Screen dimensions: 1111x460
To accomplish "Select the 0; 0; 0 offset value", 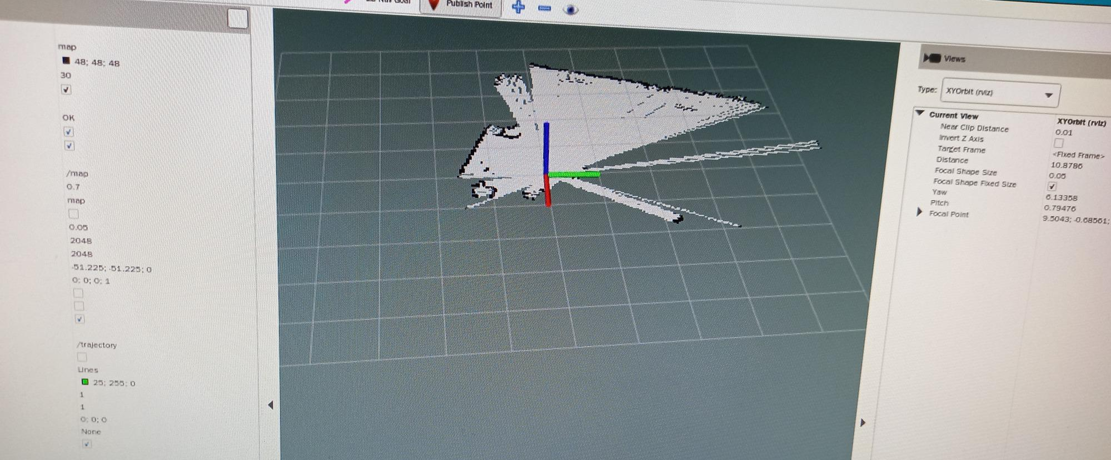I will (93, 419).
